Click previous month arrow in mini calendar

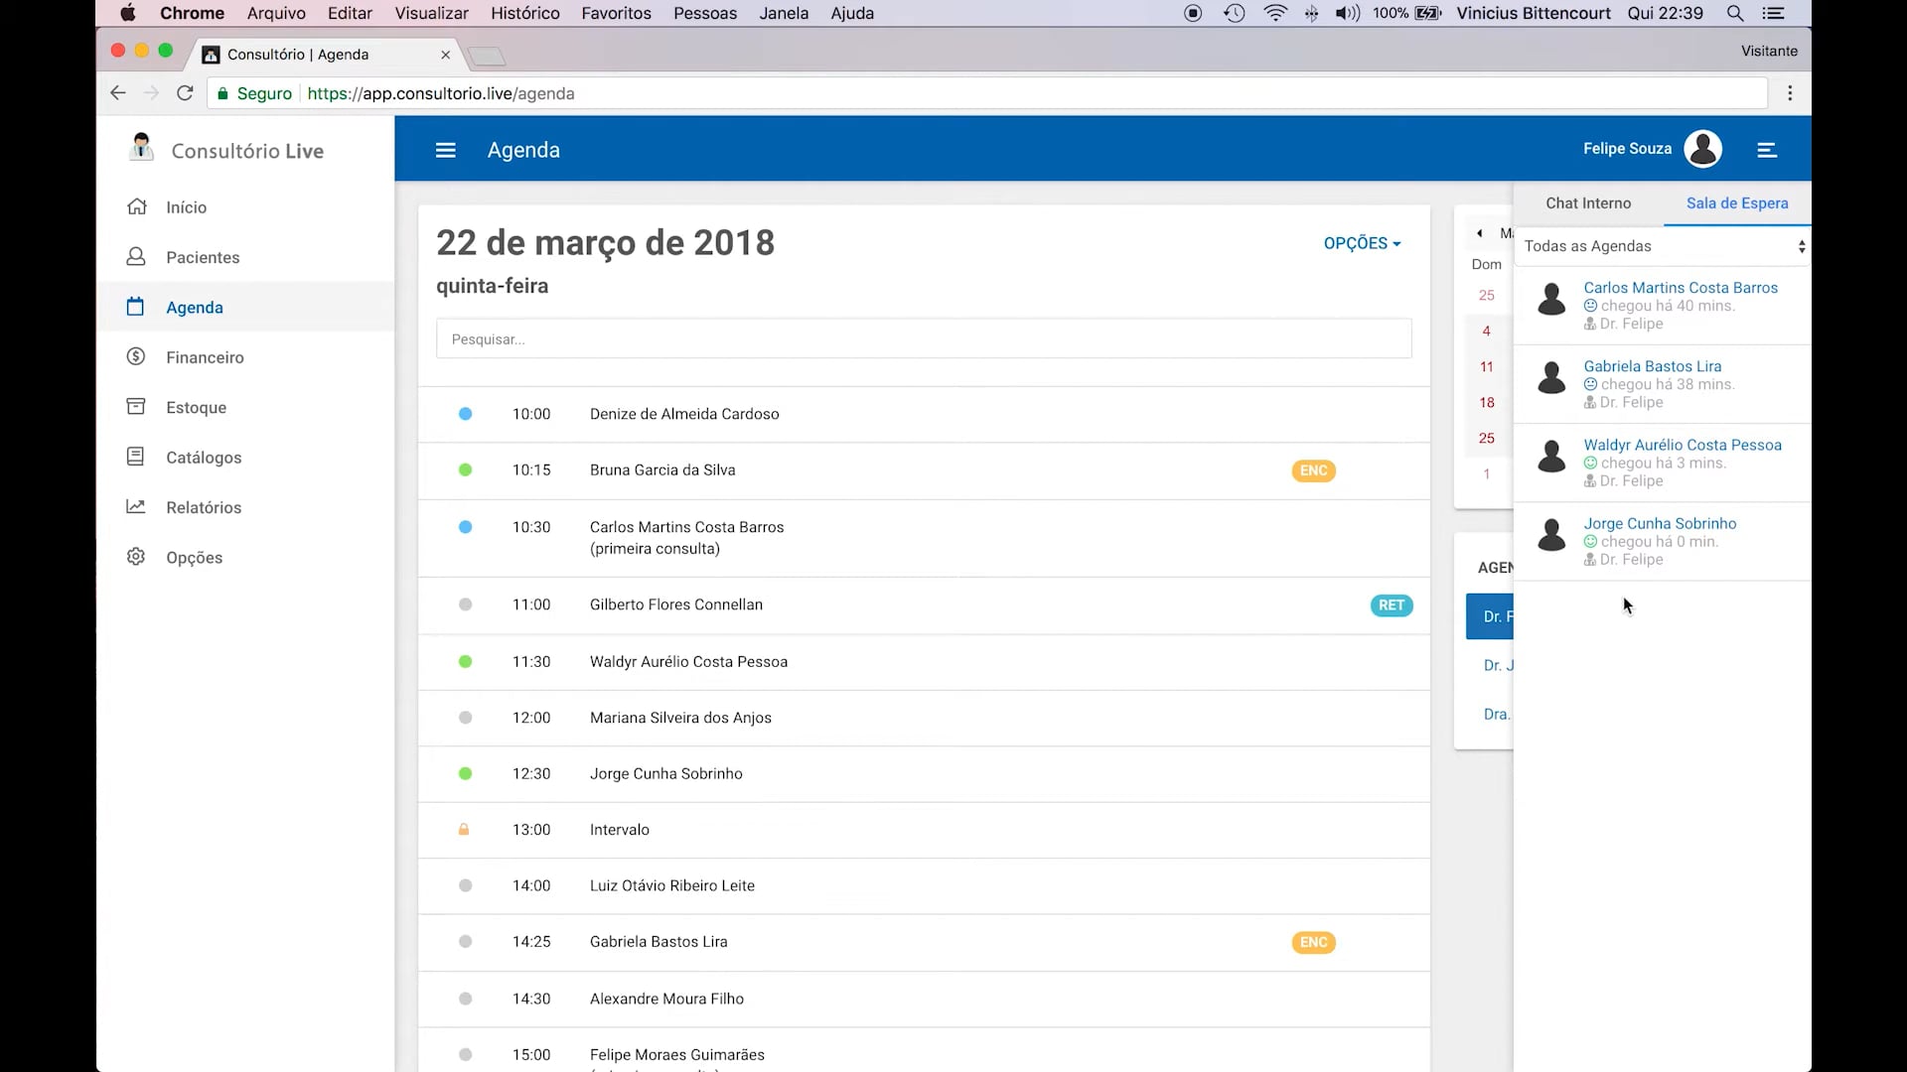coord(1480,233)
